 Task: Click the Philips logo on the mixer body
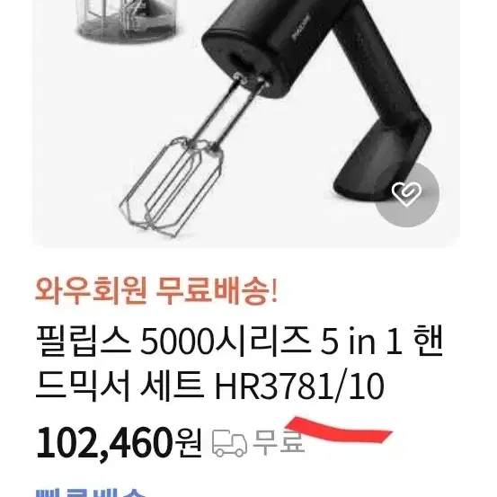[x=300, y=27]
